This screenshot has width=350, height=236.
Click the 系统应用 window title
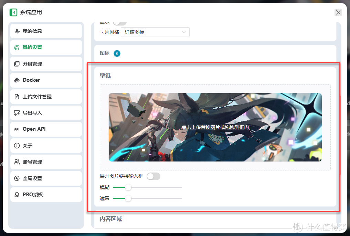point(31,12)
